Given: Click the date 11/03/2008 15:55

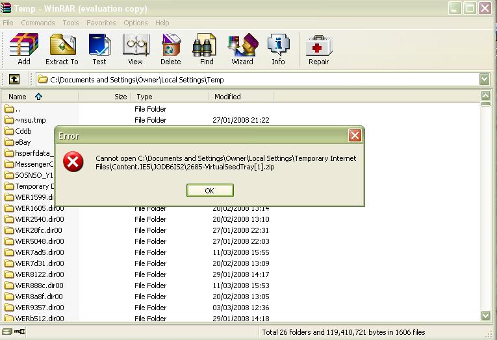Looking at the screenshot, I should [241, 252].
